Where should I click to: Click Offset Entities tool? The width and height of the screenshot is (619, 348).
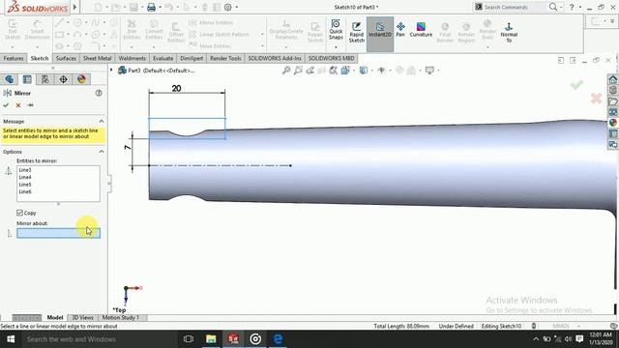(176, 32)
